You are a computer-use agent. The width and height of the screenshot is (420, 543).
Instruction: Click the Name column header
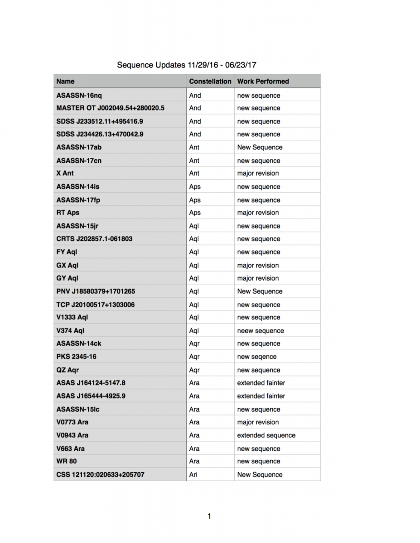click(x=66, y=81)
